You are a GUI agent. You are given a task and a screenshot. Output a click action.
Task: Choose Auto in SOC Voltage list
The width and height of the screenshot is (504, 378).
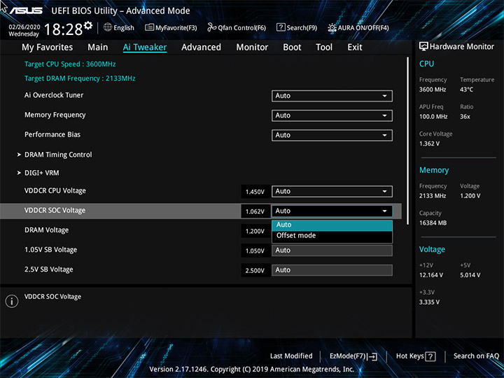coord(332,225)
